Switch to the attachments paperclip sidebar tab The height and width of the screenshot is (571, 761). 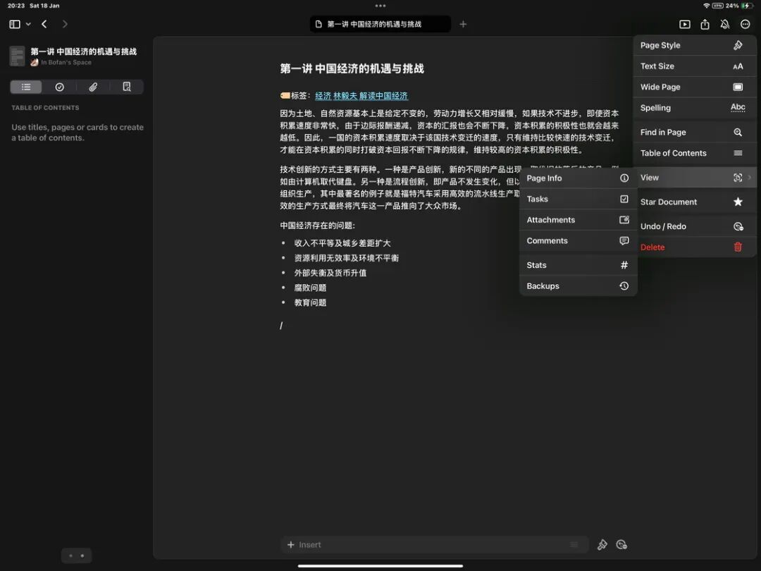93,87
